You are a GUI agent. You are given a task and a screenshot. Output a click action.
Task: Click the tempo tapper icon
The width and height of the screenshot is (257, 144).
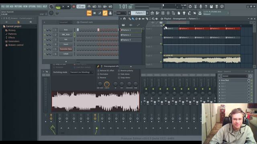pyautogui.click(x=189, y=13)
